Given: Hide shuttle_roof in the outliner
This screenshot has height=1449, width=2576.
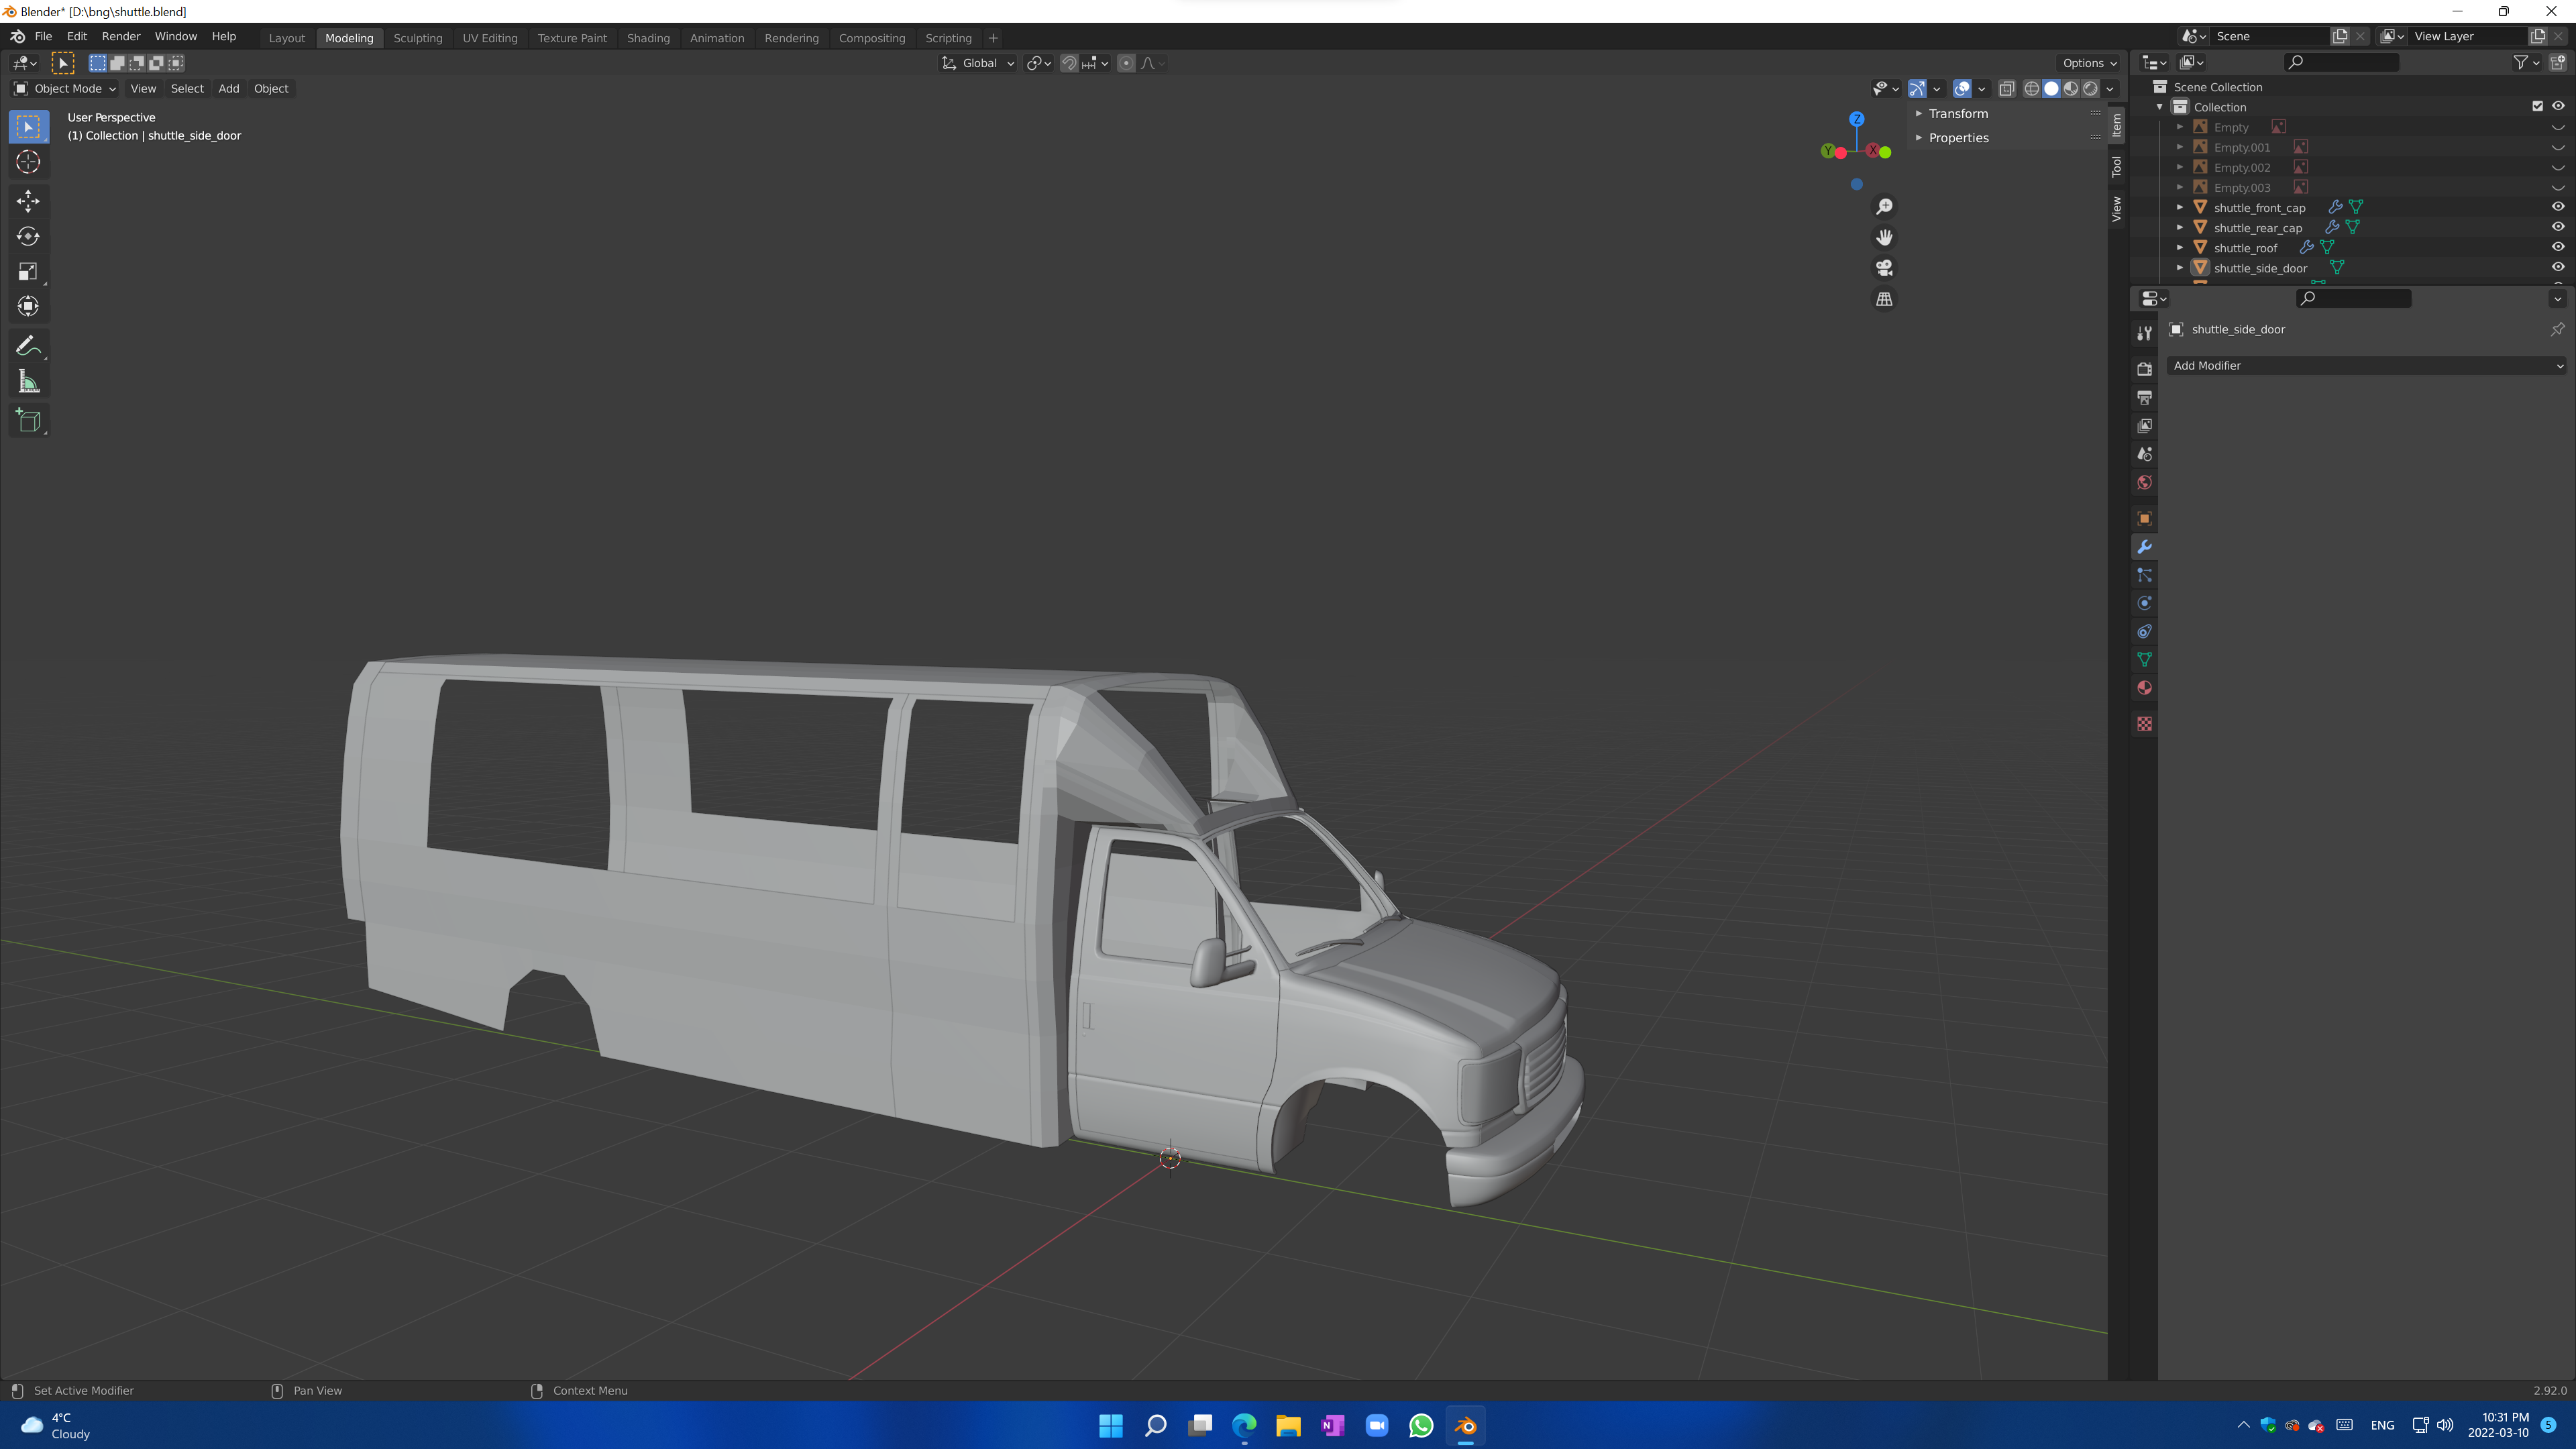Looking at the screenshot, I should point(2557,247).
